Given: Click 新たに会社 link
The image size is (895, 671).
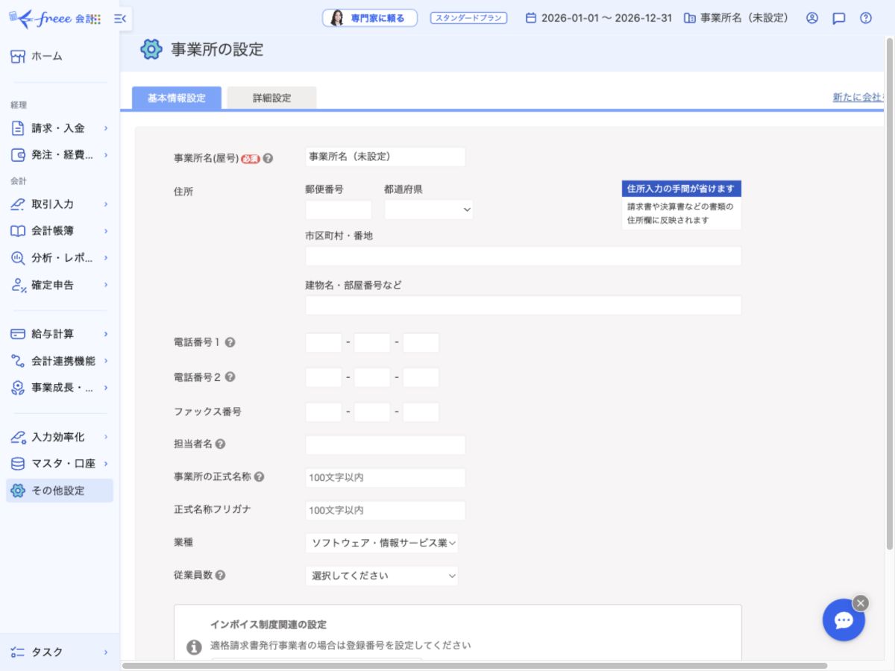Looking at the screenshot, I should click(x=858, y=98).
